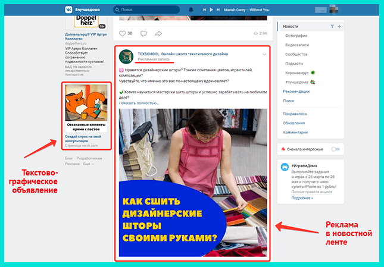384x267 pixels.
Task: Skip to previous track in header player
Action: point(204,10)
